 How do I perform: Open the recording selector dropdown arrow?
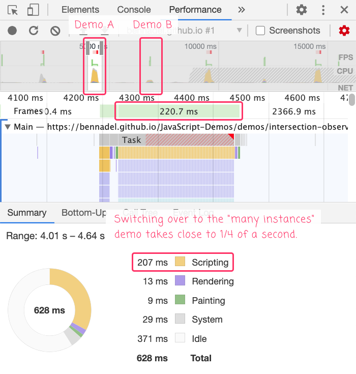coord(239,31)
